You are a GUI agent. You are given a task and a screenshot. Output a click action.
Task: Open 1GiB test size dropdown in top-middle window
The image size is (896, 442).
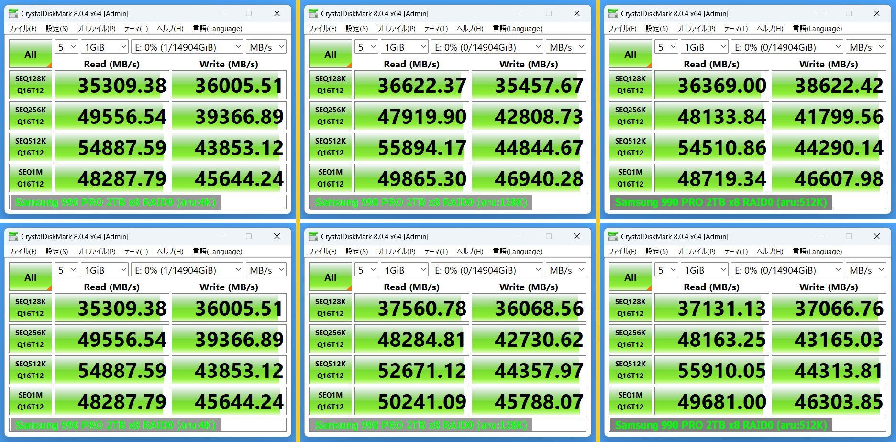404,47
